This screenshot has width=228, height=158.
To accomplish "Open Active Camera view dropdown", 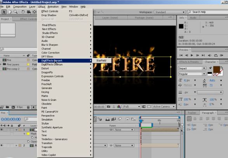I will (x=164, y=107).
